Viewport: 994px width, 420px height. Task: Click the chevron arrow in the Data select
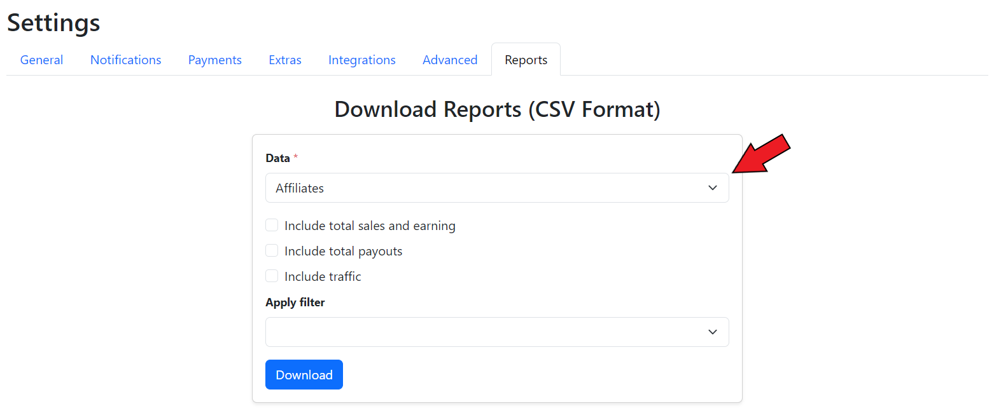click(x=712, y=188)
